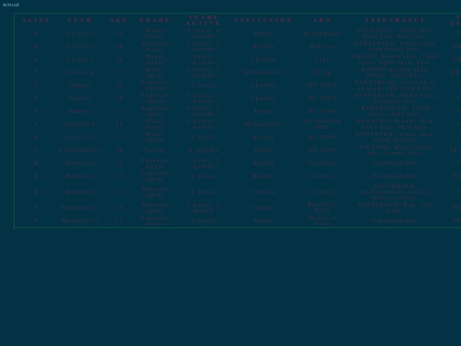
Task: Click the 'SANTERIAN: Big, tall, wide' cell
Action: tap(395, 208)
